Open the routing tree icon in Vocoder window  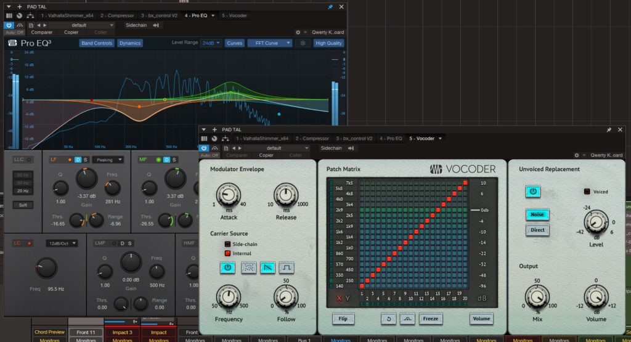coord(226,139)
